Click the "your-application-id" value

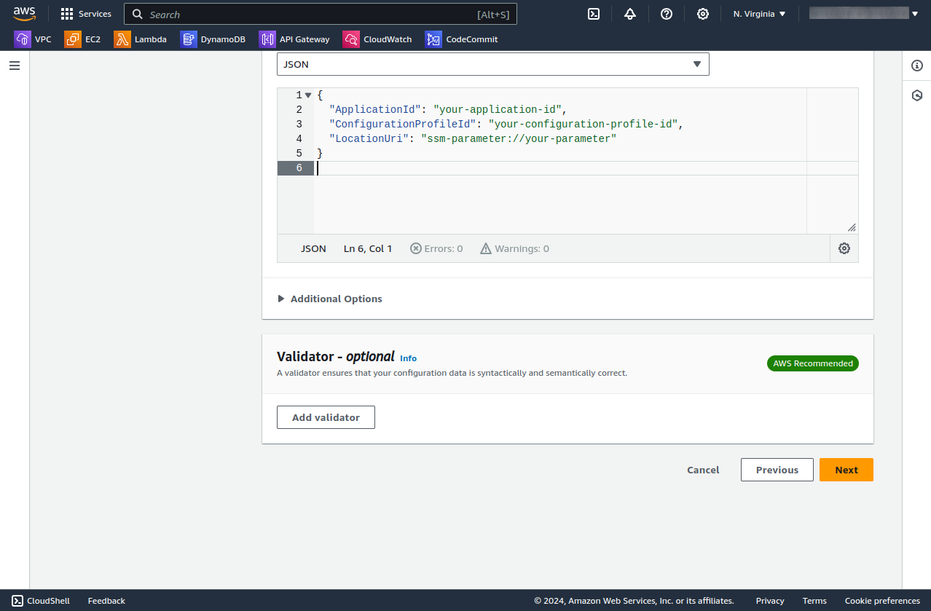click(497, 110)
